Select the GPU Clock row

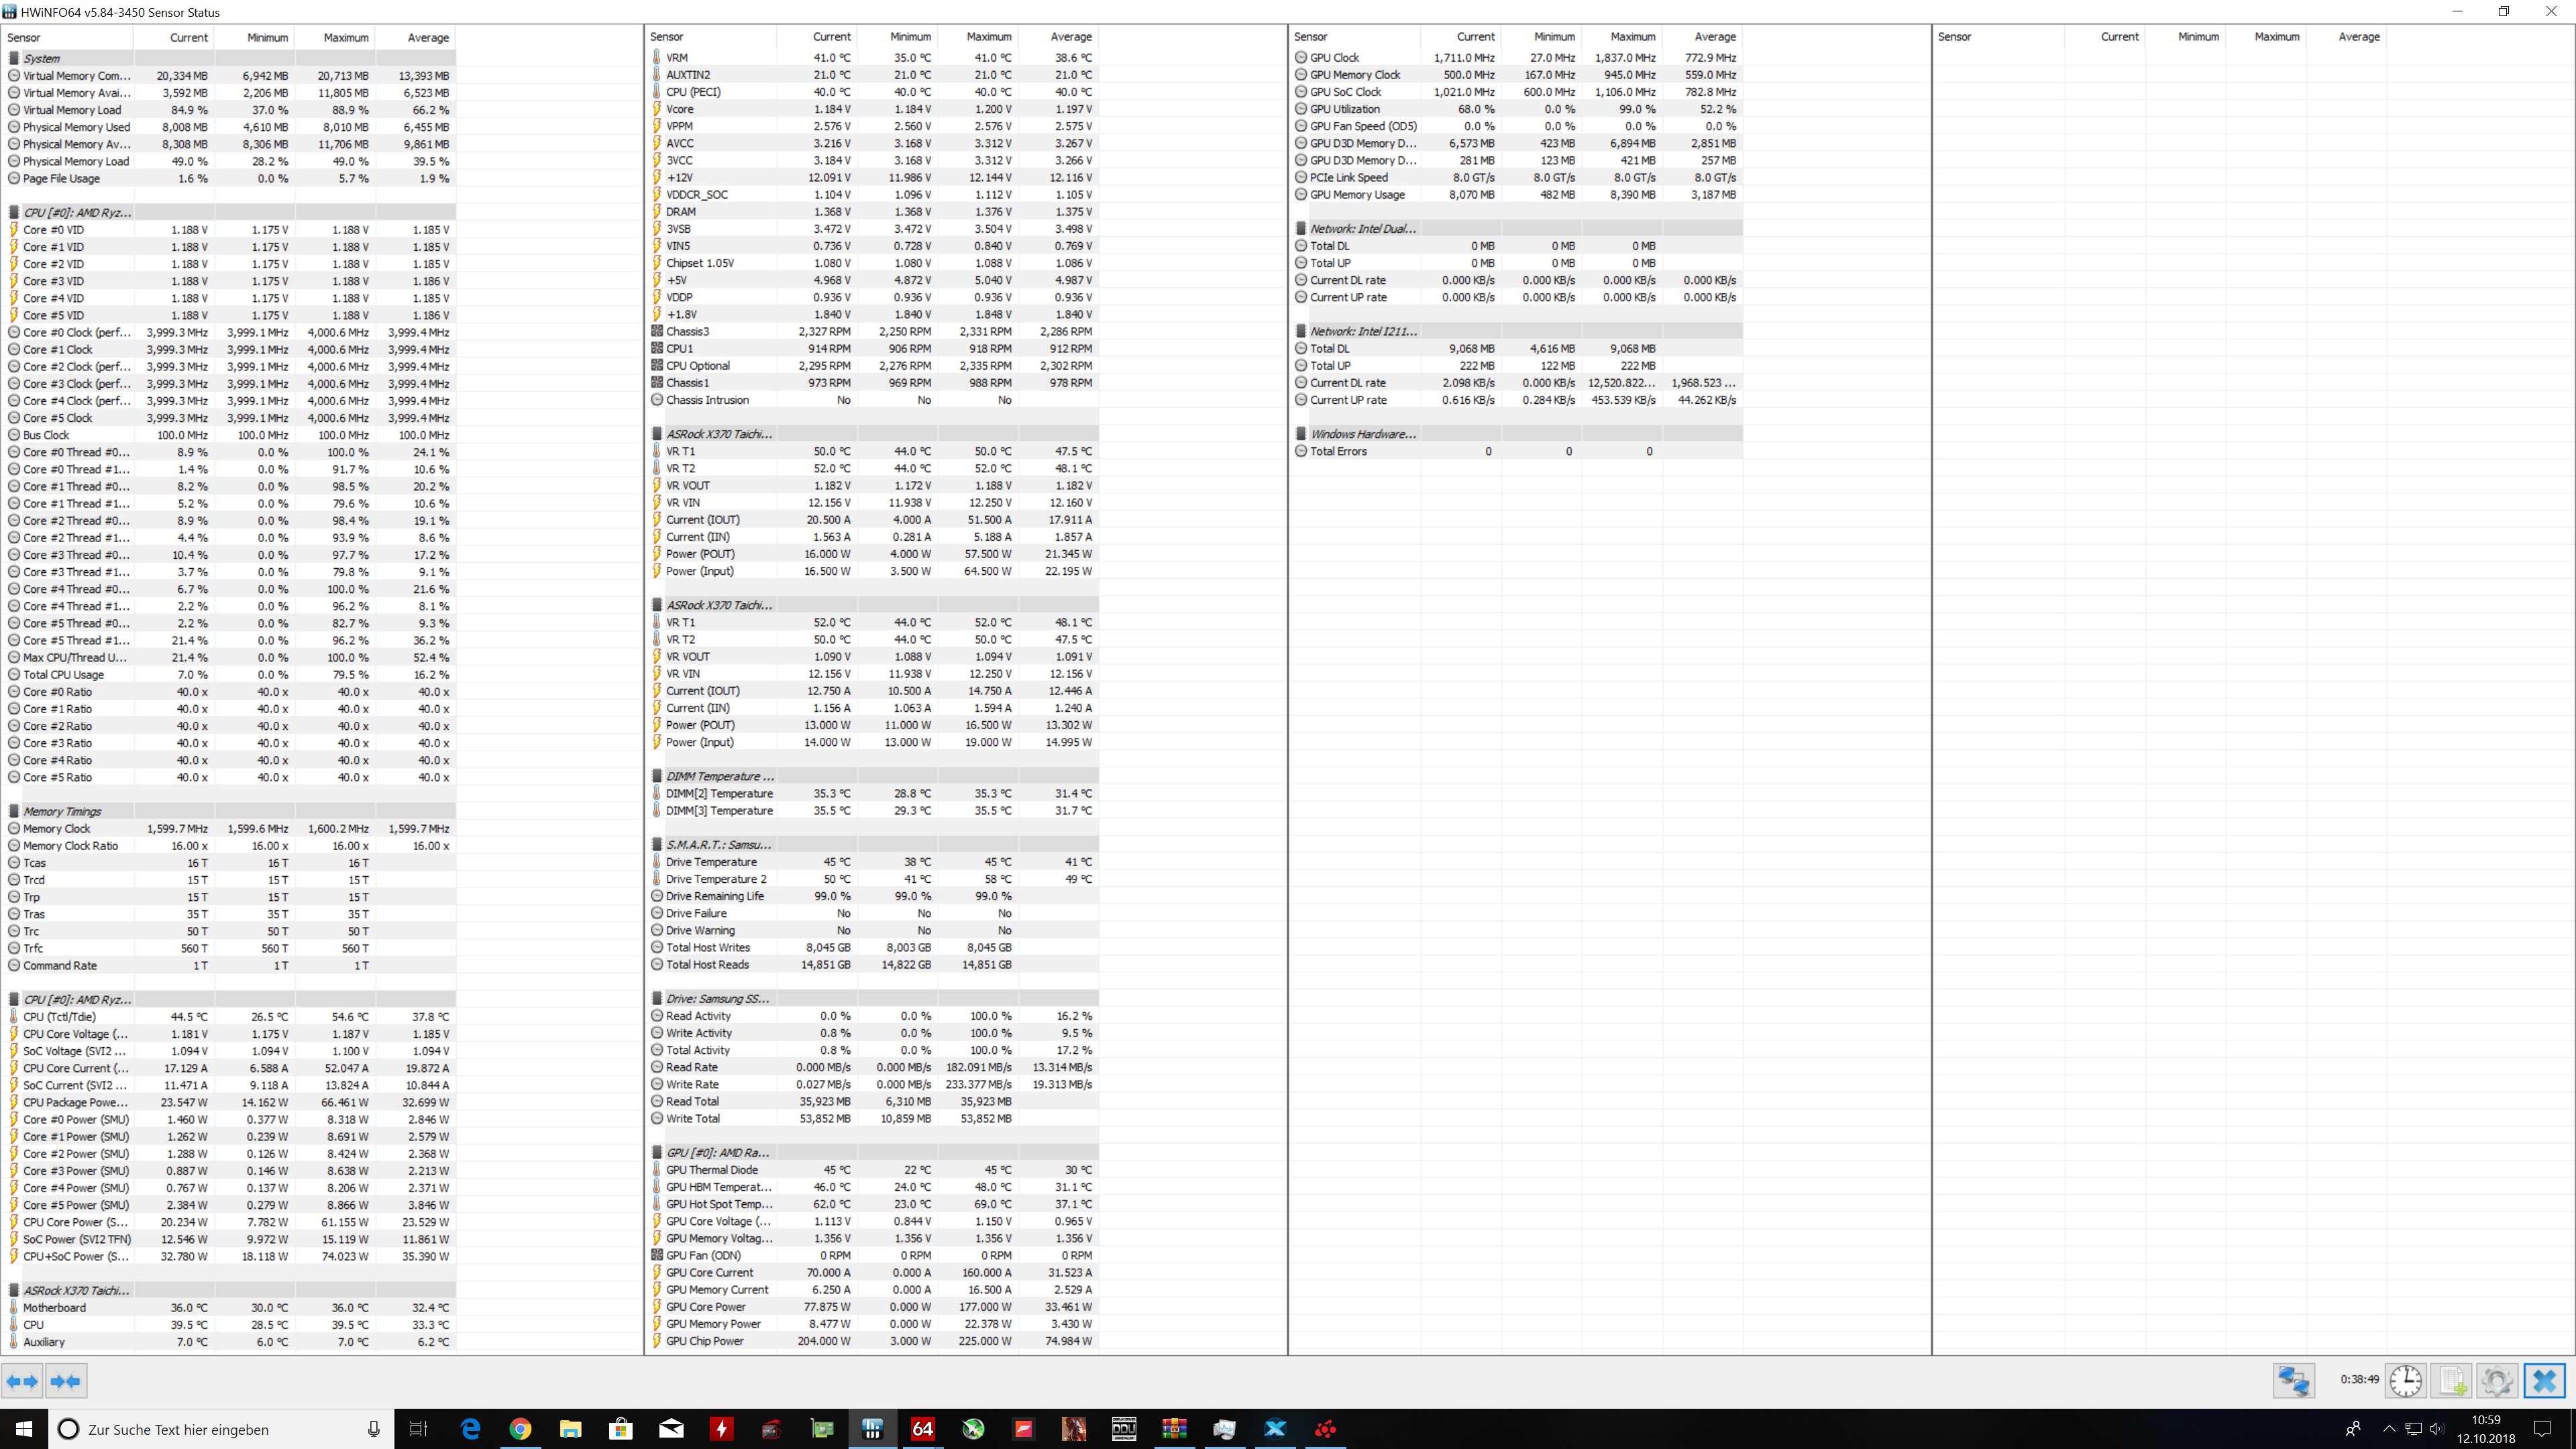click(1517, 58)
